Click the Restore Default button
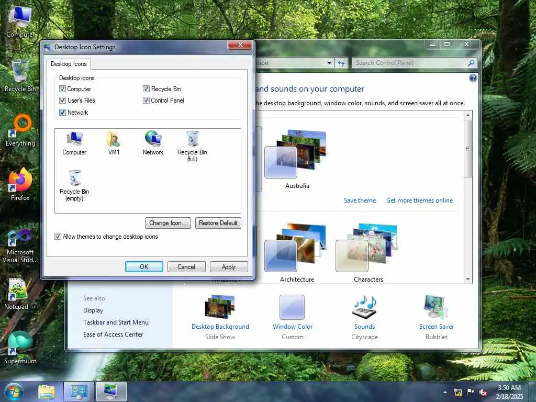The image size is (536, 402). pos(218,223)
